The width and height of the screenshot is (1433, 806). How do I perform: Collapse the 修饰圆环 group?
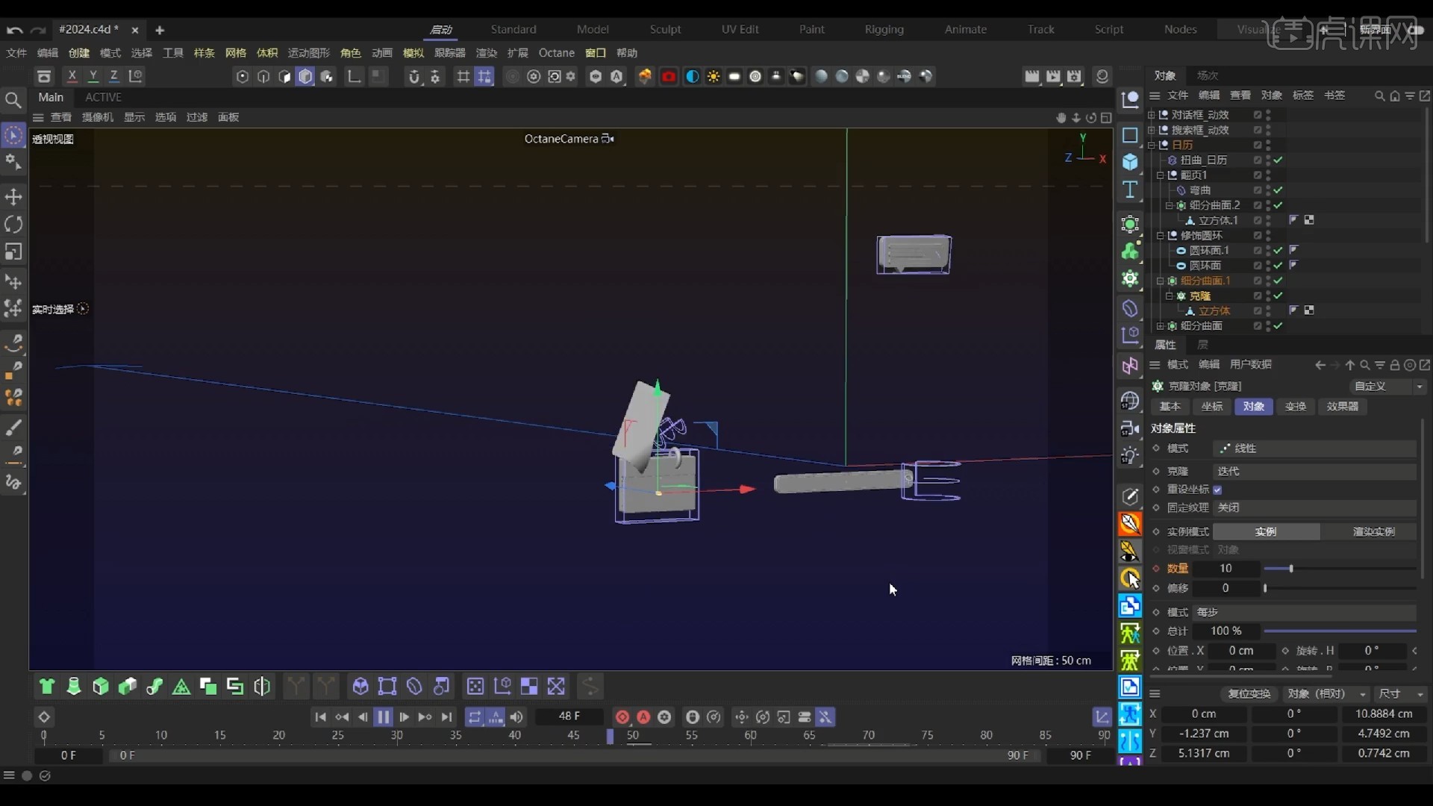tap(1160, 236)
